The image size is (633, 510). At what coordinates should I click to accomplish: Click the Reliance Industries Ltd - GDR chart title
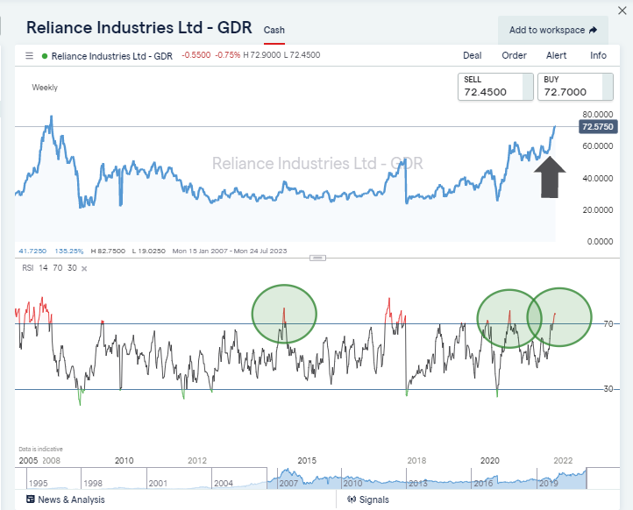click(139, 28)
